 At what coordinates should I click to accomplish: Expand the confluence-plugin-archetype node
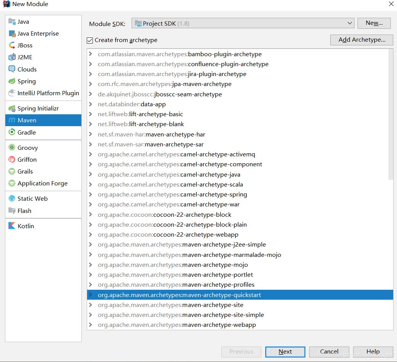[91, 64]
